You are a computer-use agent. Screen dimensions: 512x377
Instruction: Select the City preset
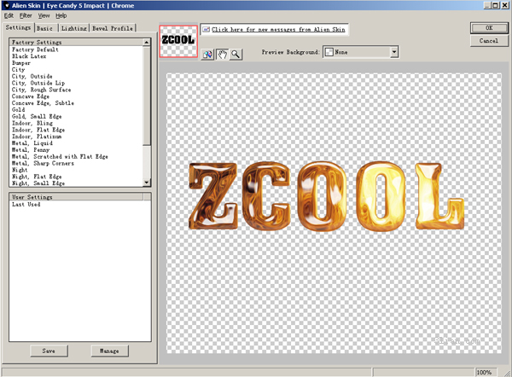tap(18, 70)
